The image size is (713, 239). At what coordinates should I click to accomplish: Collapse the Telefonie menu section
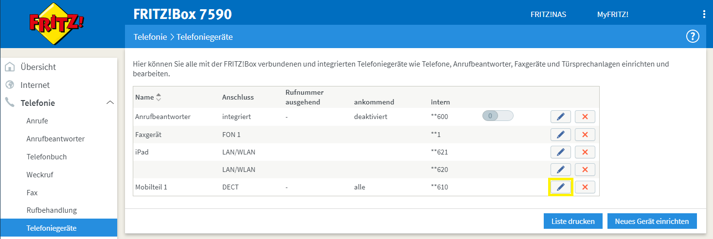tap(110, 103)
